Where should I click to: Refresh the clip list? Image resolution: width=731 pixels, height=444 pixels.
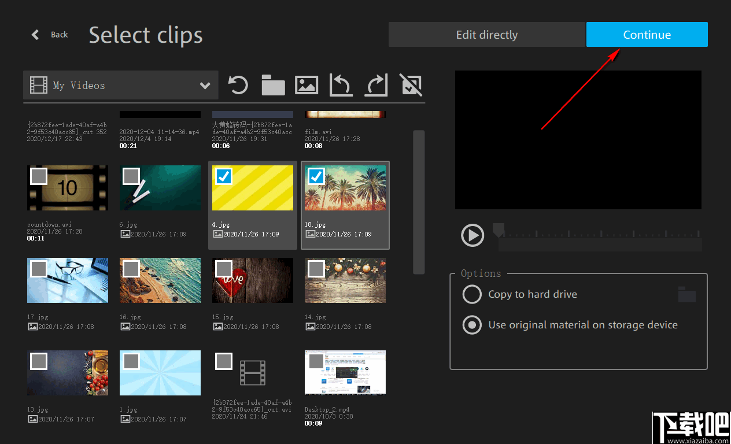point(238,85)
